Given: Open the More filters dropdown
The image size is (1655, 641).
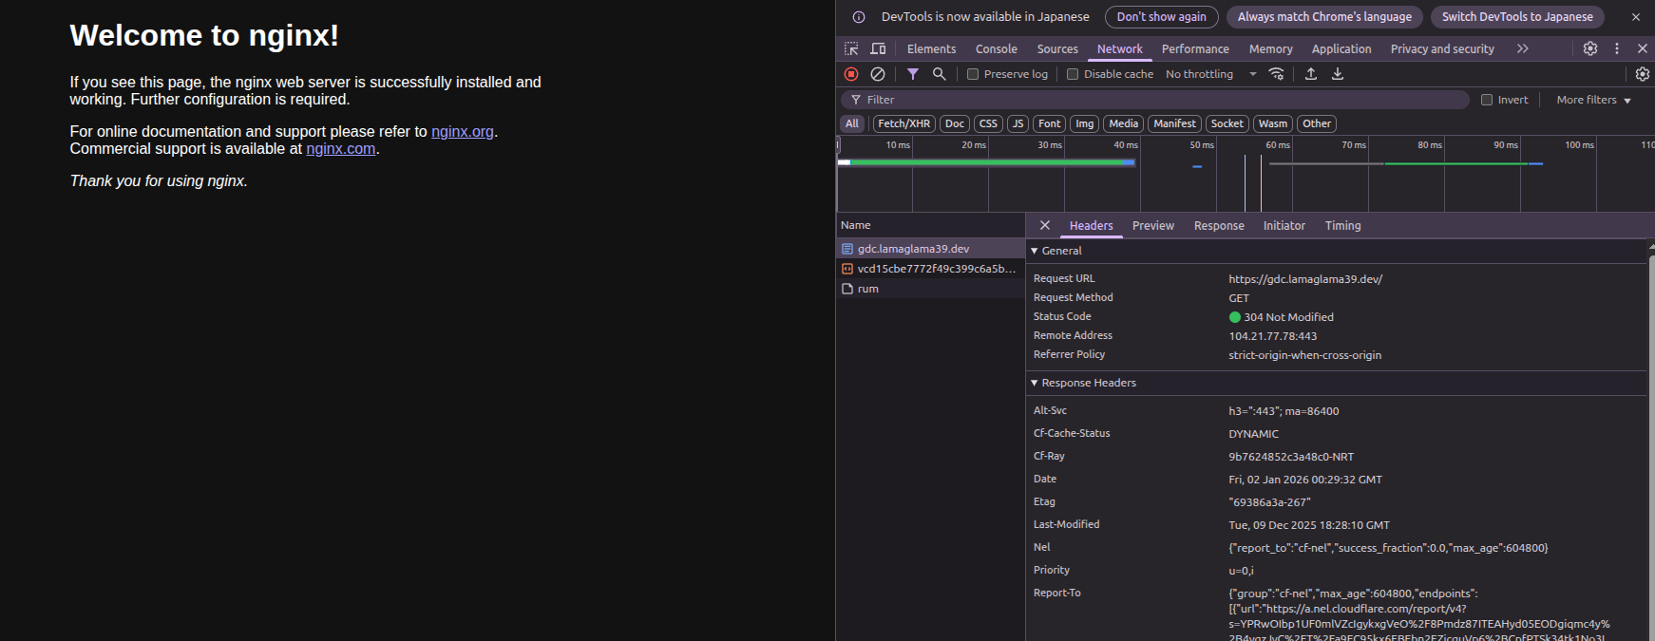Looking at the screenshot, I should [1593, 100].
